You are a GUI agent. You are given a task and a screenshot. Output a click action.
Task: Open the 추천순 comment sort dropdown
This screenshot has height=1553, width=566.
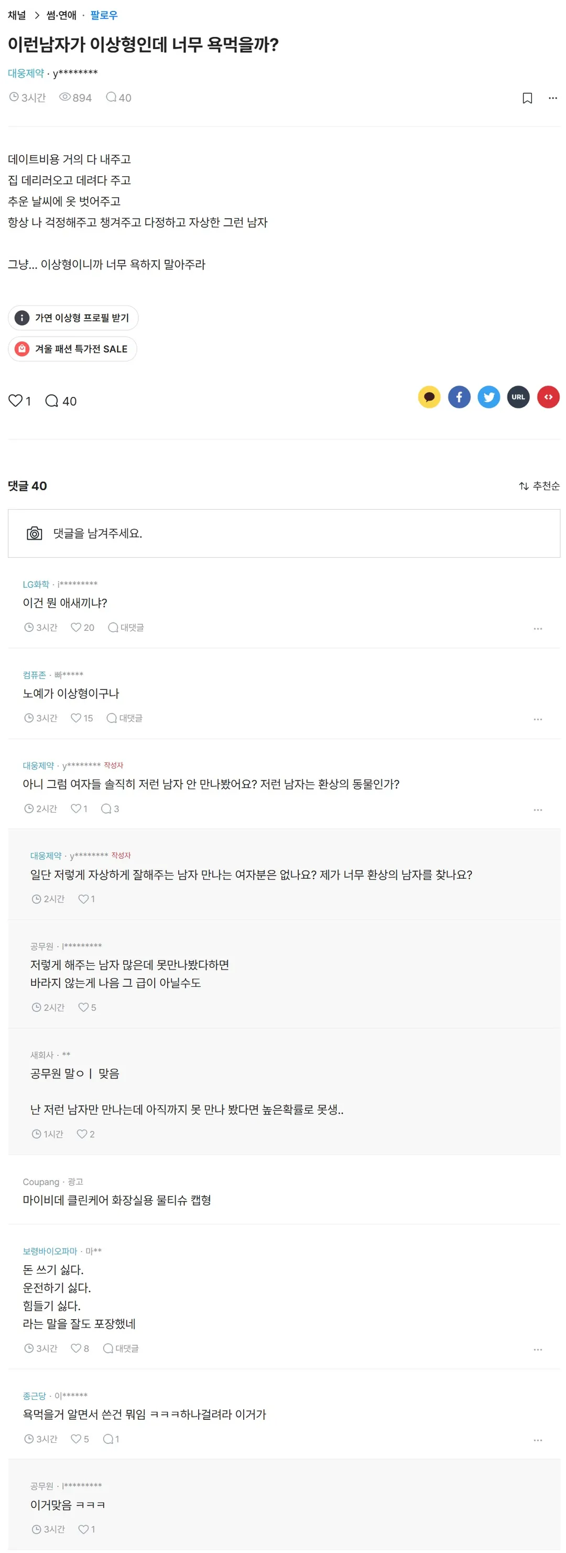539,486
